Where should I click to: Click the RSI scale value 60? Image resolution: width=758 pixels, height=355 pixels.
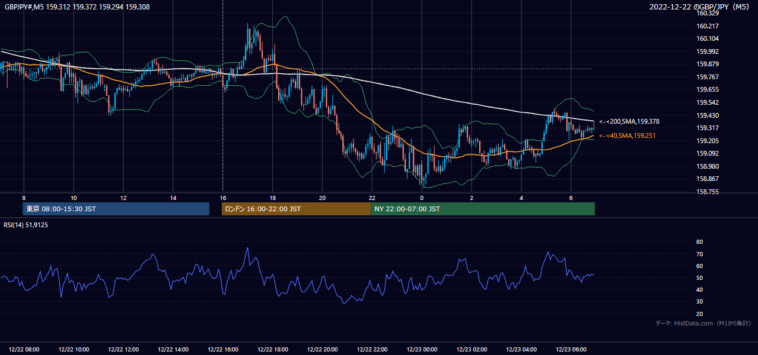(700, 266)
